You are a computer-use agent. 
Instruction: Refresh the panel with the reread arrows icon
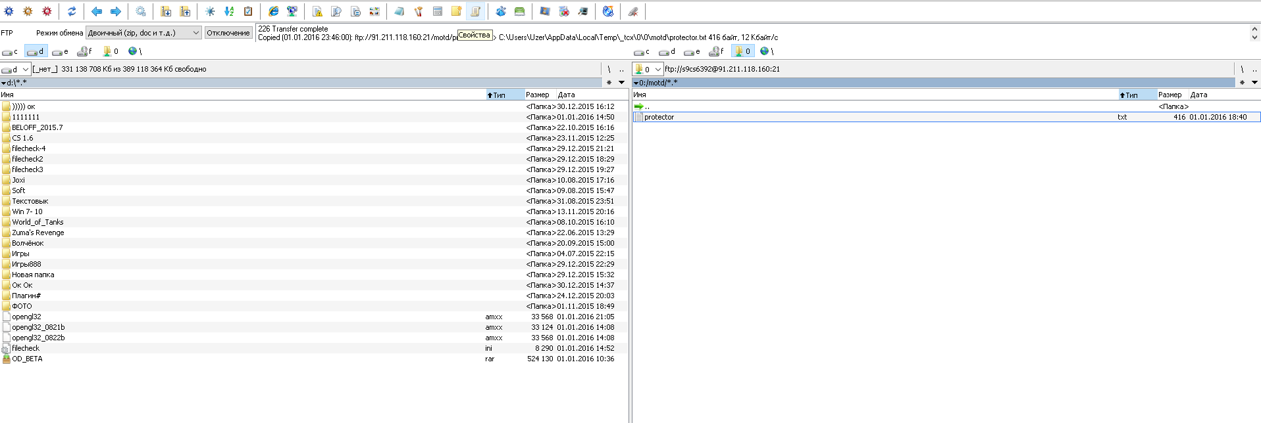click(72, 11)
